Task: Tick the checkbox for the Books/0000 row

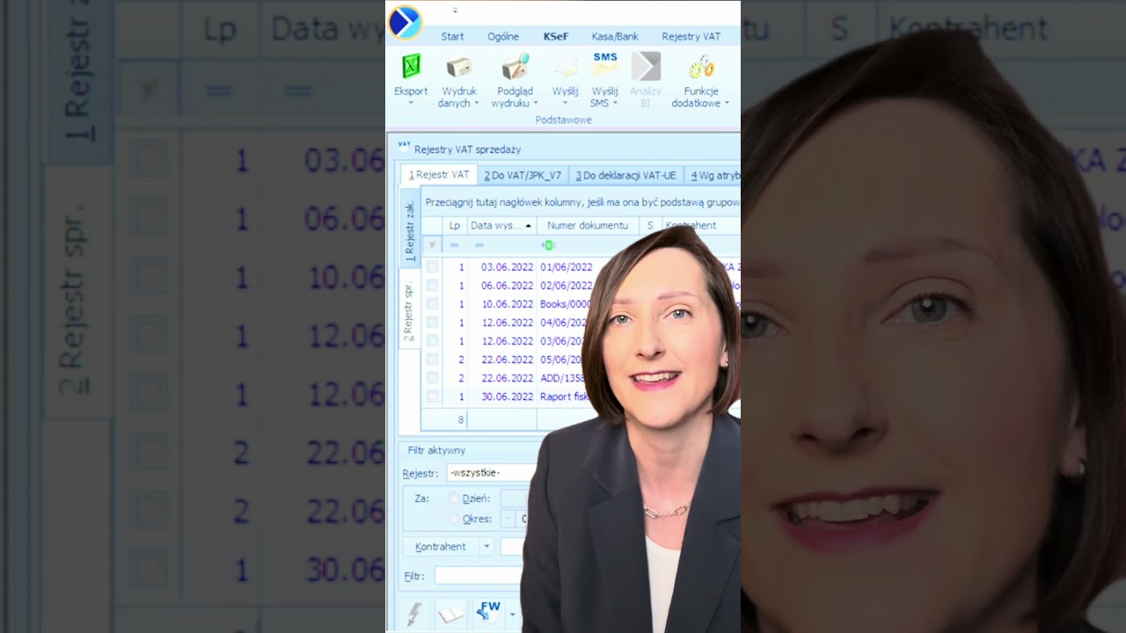Action: click(x=432, y=303)
